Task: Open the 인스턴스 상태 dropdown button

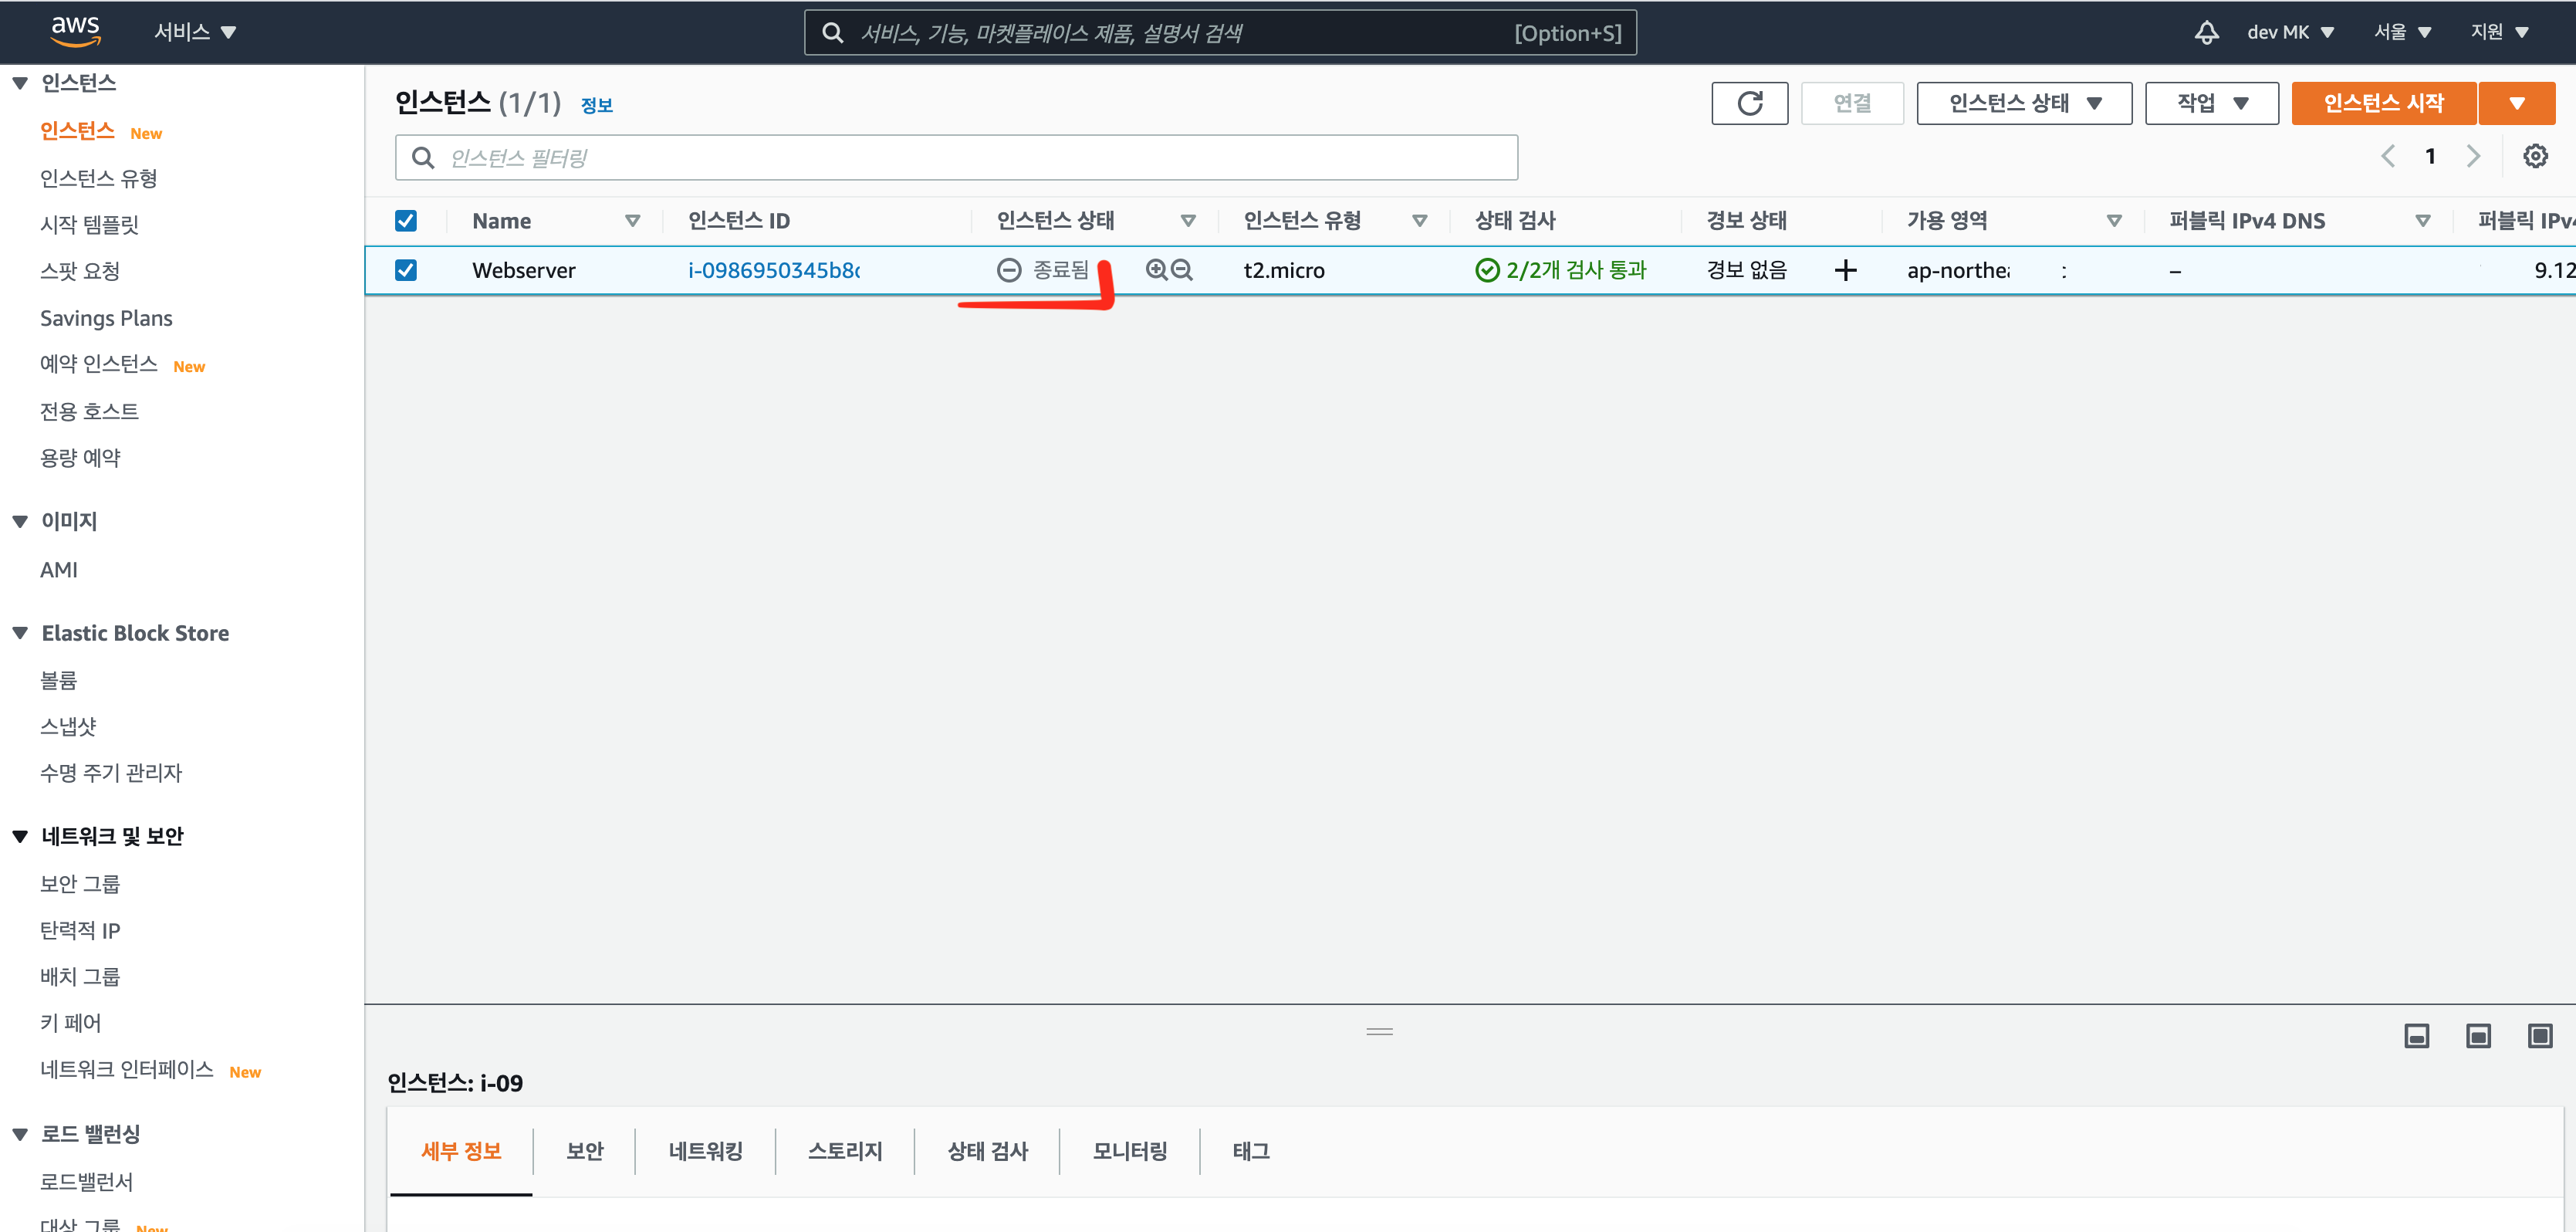Action: coord(2024,103)
